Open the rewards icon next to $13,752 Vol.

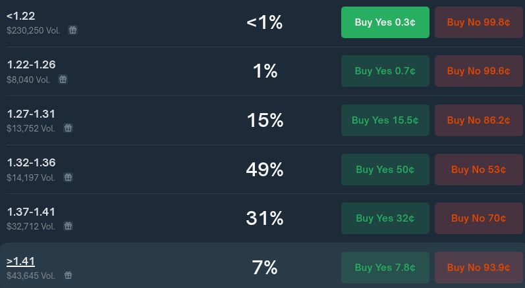click(x=68, y=128)
